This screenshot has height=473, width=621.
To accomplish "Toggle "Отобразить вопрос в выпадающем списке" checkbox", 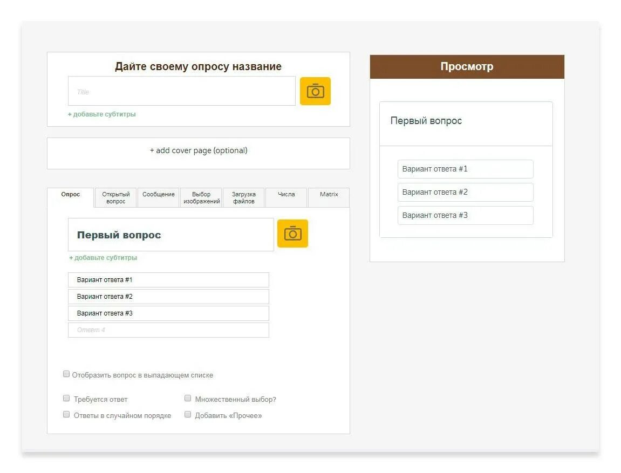I will click(66, 374).
